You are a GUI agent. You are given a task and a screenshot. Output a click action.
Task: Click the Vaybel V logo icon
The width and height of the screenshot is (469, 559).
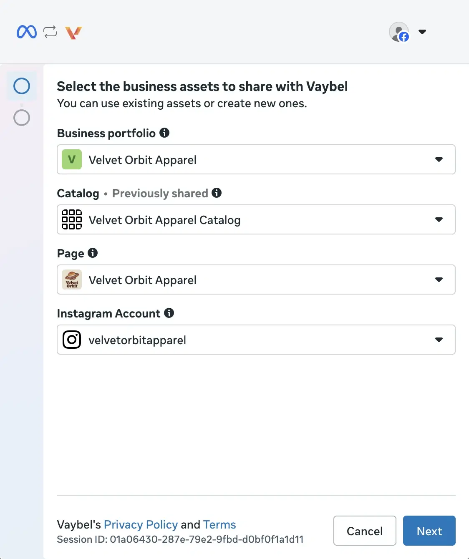click(x=73, y=33)
